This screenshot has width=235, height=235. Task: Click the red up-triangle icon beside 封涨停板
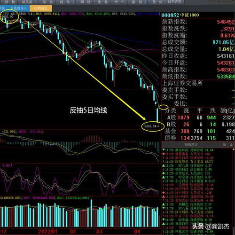point(164,197)
